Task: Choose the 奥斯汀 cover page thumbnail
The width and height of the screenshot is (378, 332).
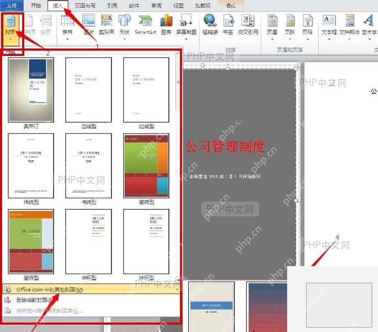Action: [31, 90]
